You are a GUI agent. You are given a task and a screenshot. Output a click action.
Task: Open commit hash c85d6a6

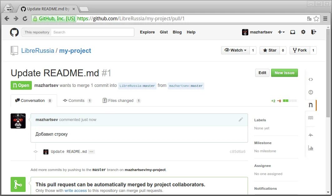tap(237, 152)
